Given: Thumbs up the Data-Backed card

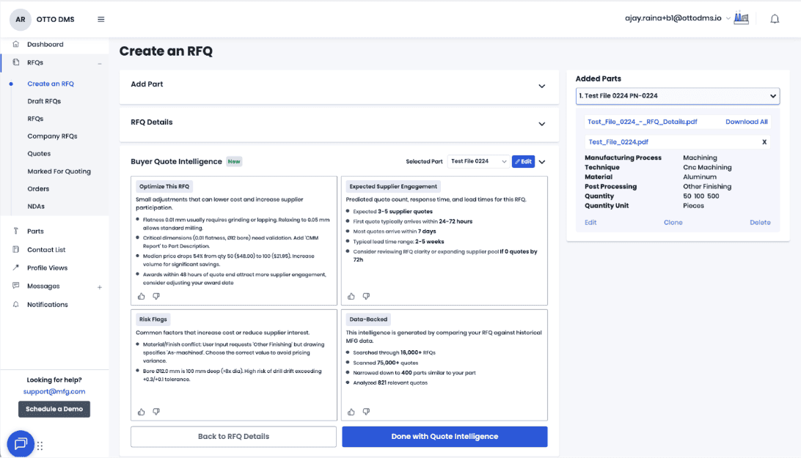Looking at the screenshot, I should [351, 412].
